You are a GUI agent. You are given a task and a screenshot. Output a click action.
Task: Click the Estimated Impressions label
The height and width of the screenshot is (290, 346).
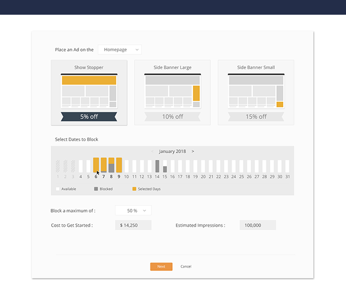[201, 225]
